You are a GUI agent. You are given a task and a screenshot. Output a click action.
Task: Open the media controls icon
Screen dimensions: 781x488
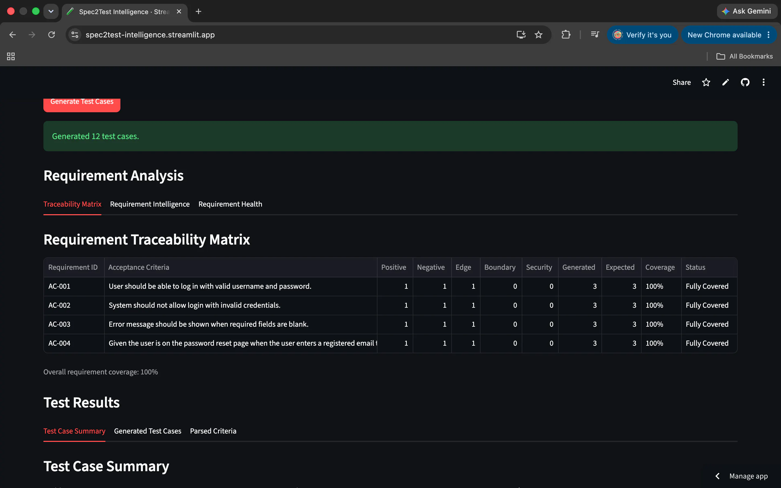[595, 34]
